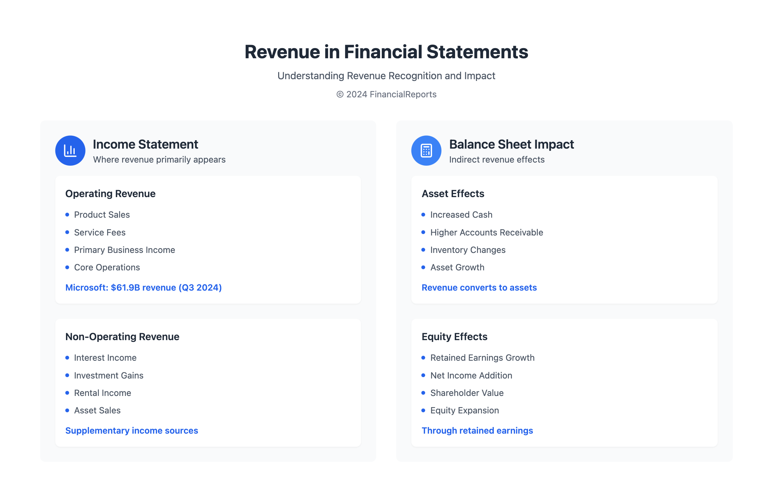Click the Income Statement bar chart icon
The width and height of the screenshot is (773, 502).
pyautogui.click(x=70, y=151)
